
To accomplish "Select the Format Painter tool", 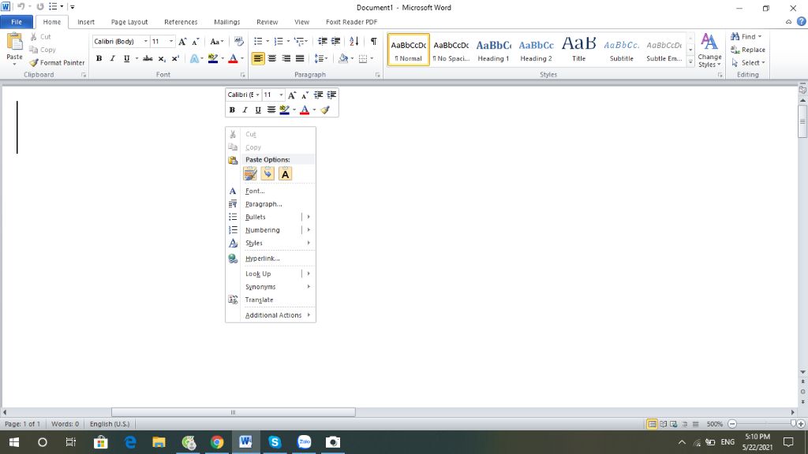I will (x=57, y=62).
